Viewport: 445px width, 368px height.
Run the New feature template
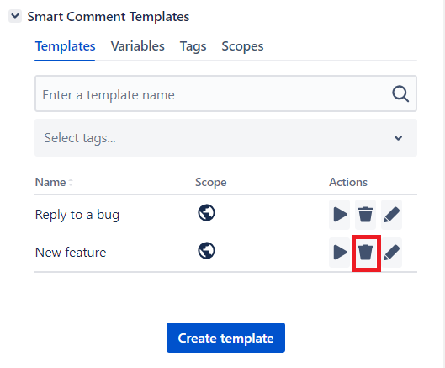[x=339, y=253]
